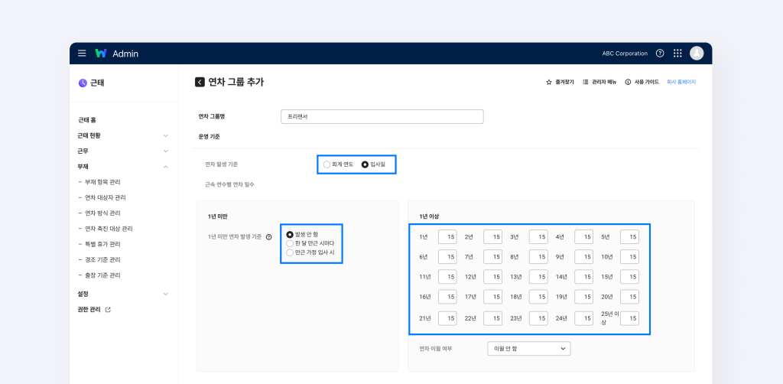The image size is (783, 384).
Task: Click the 25년 이상 annual leave days field
Action: click(x=630, y=318)
